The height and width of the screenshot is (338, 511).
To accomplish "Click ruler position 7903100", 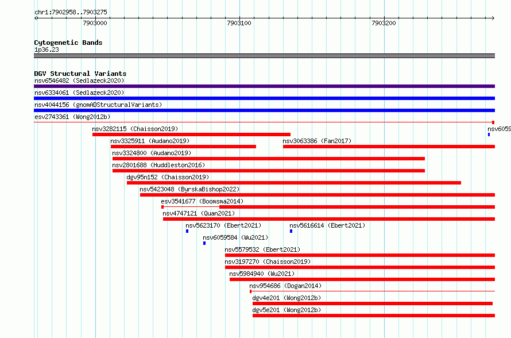I will (x=239, y=23).
